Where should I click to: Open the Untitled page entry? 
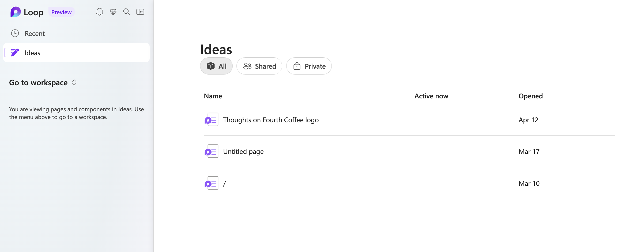click(x=243, y=151)
